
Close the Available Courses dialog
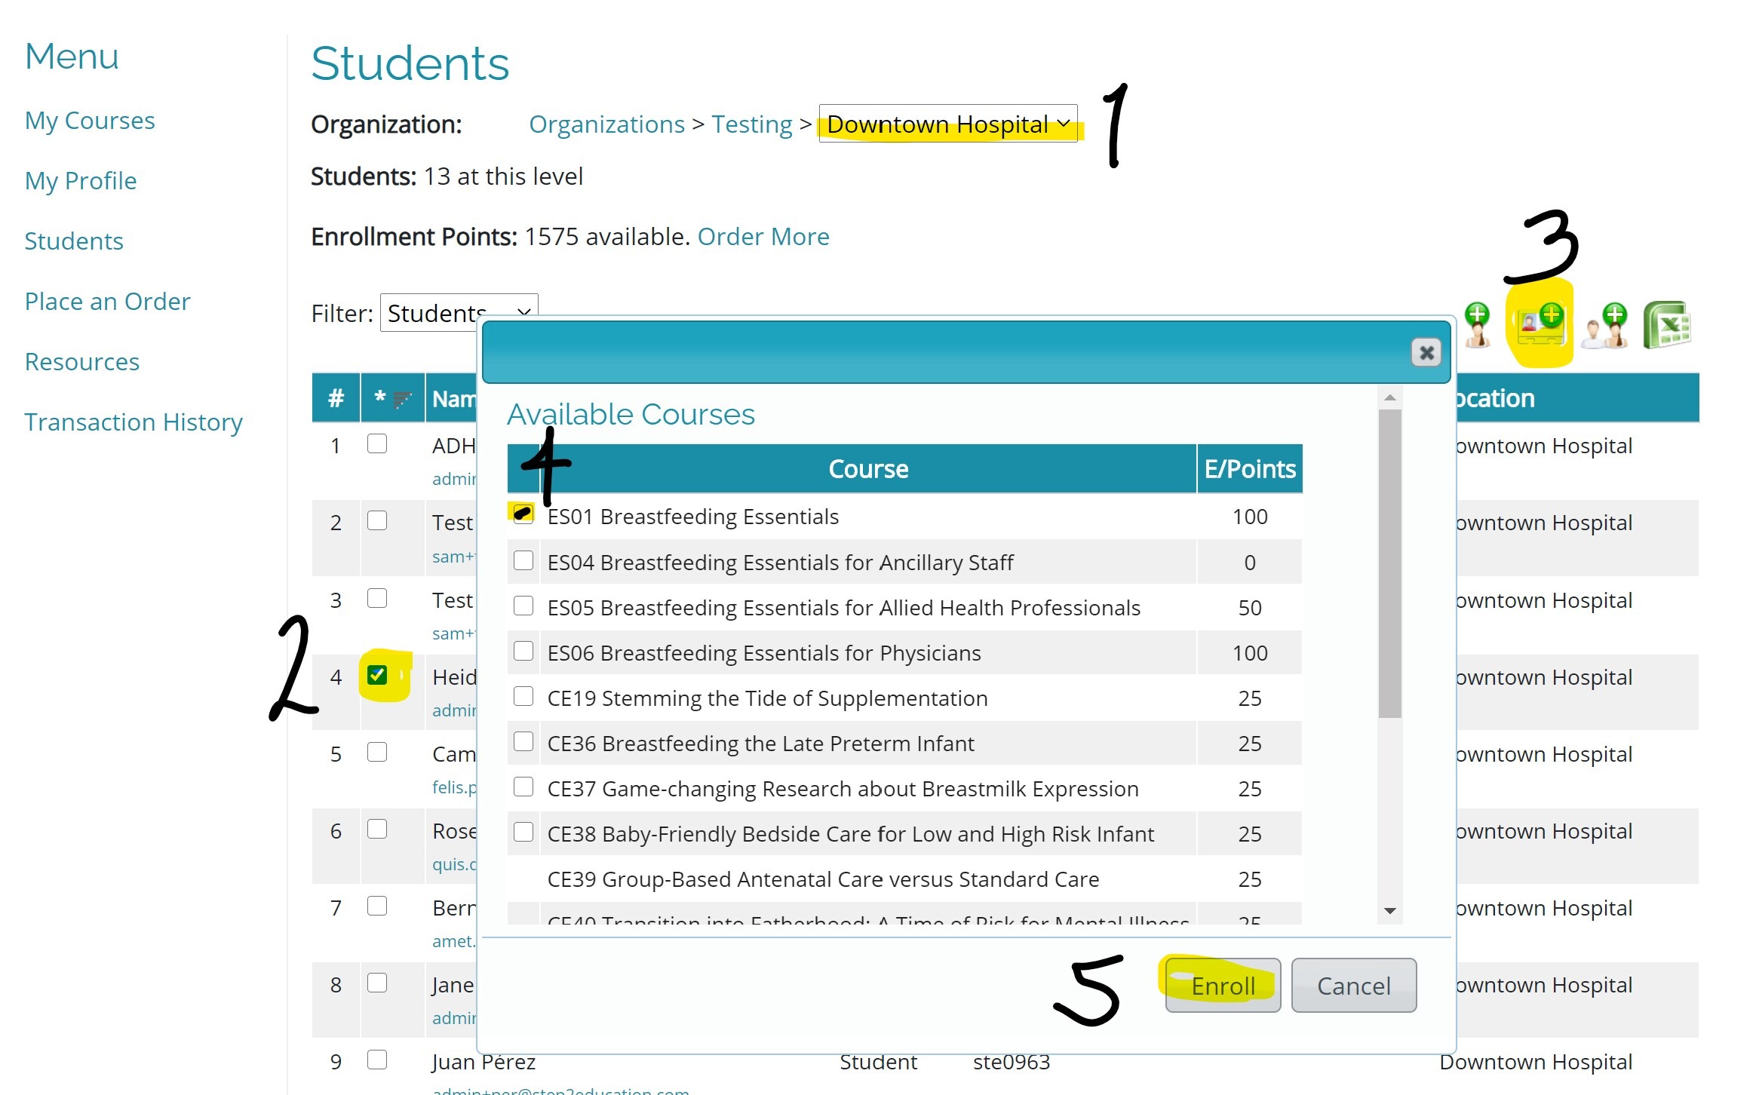(1426, 352)
